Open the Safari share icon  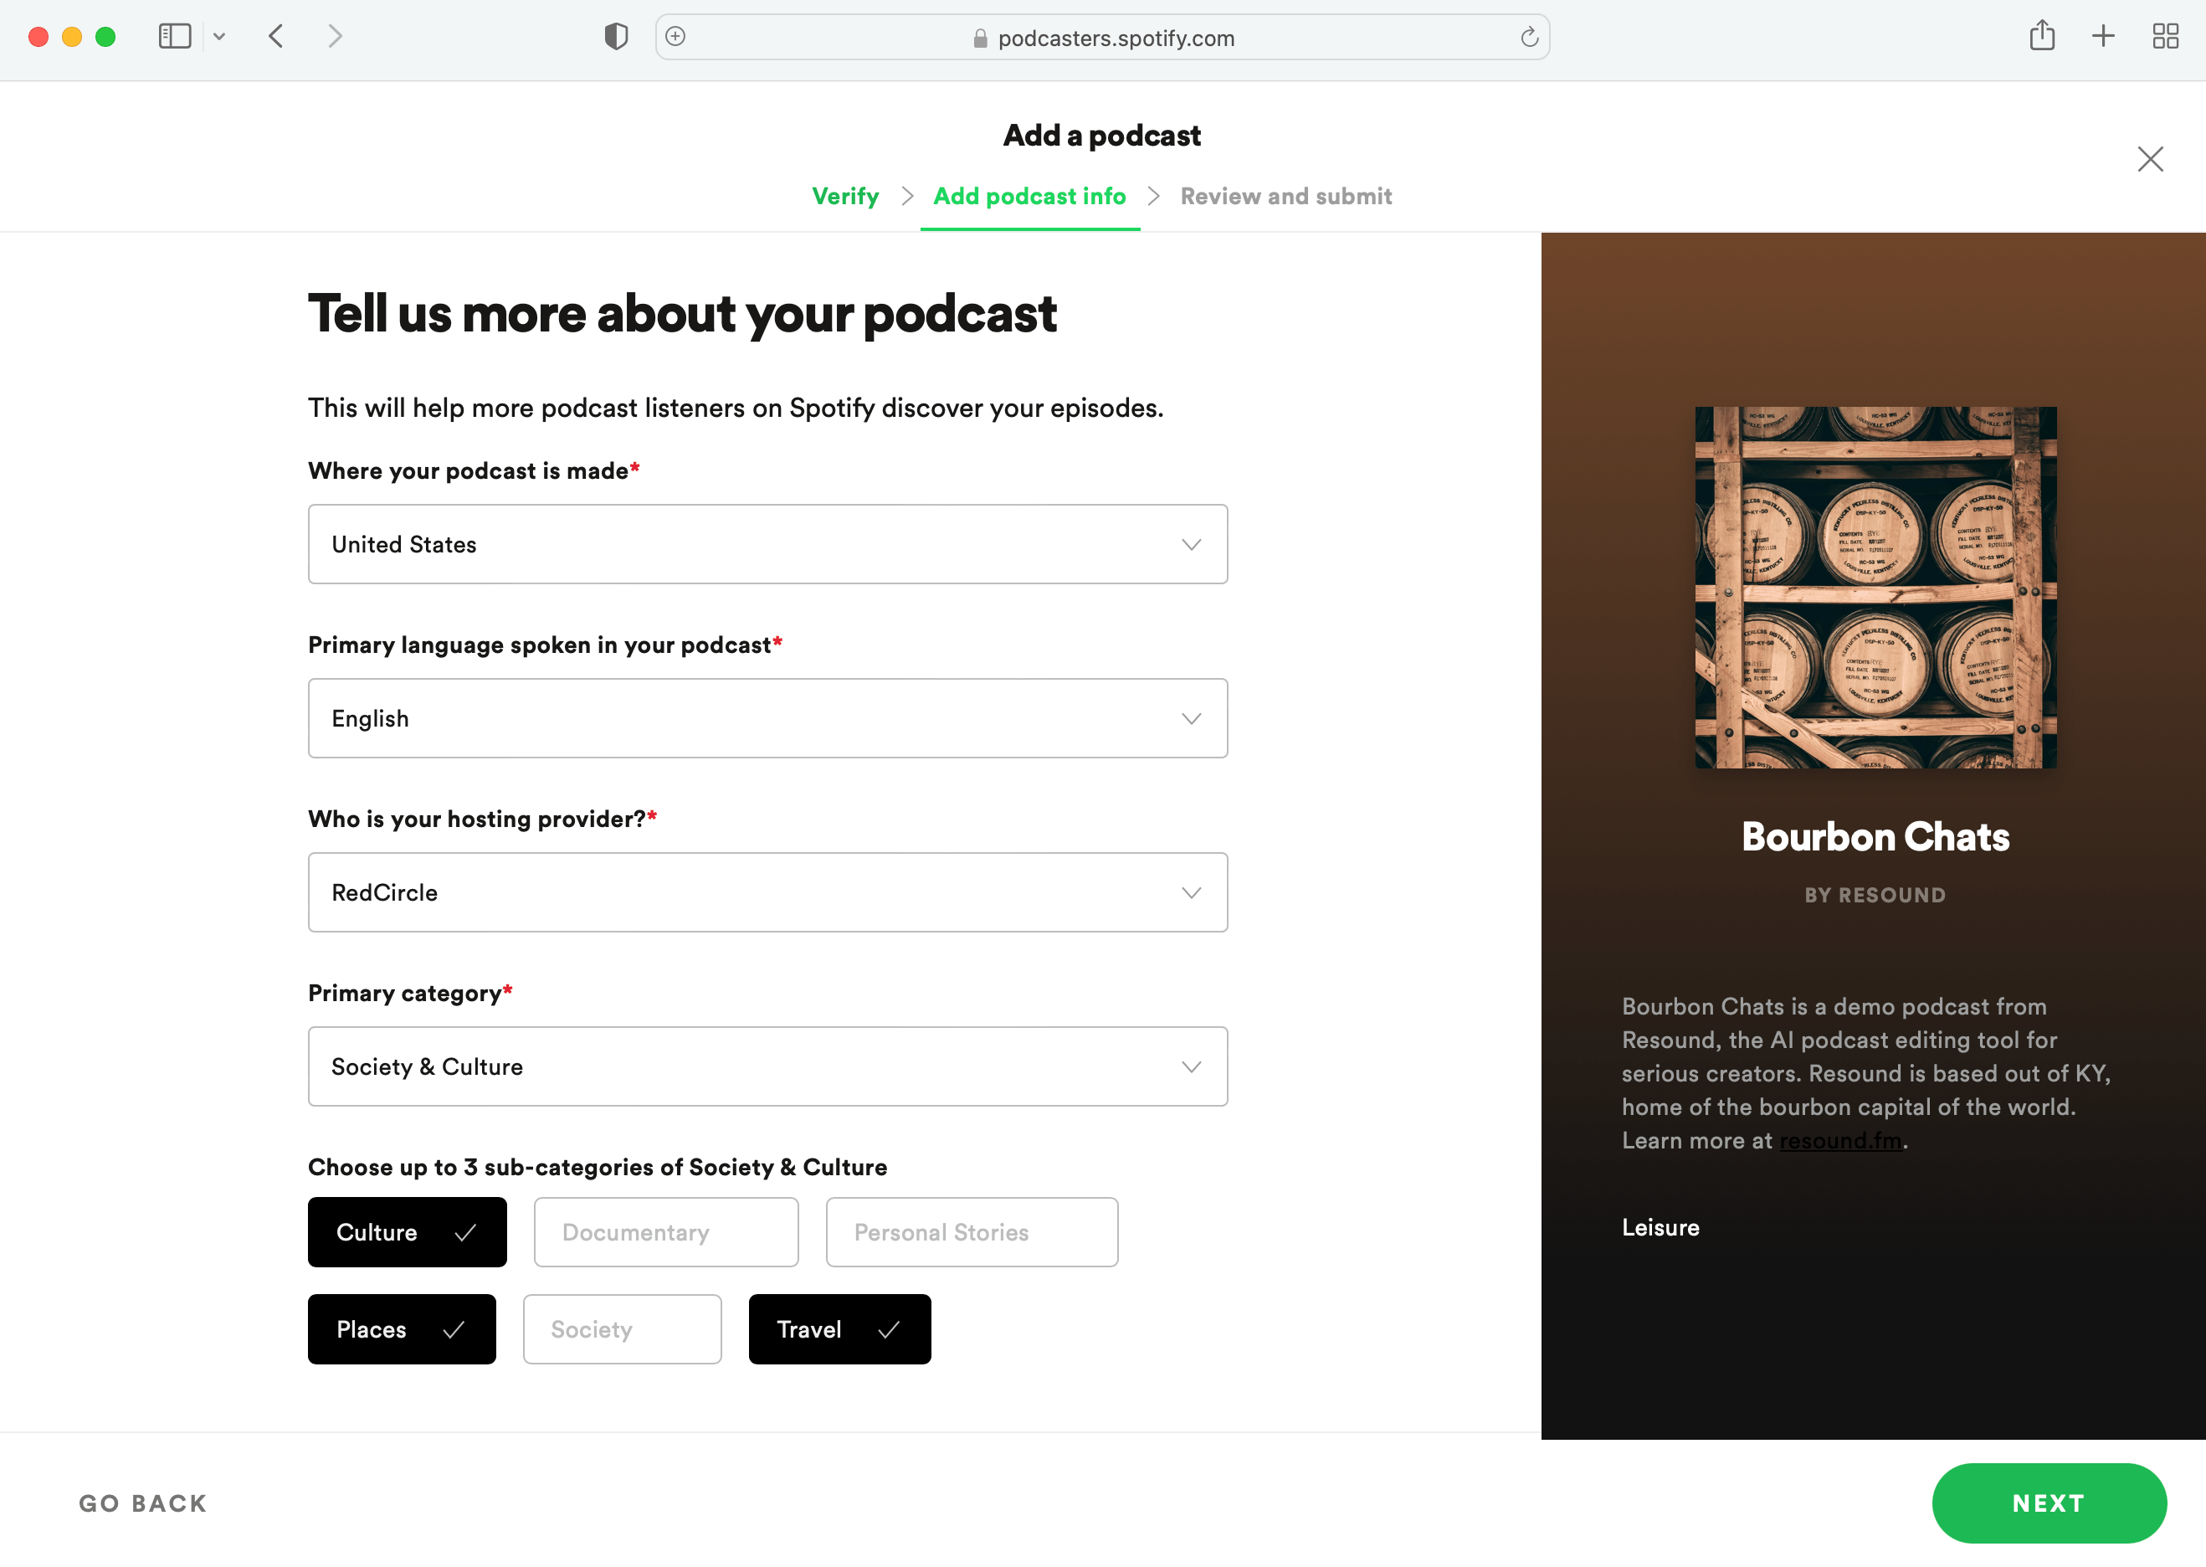click(2041, 37)
